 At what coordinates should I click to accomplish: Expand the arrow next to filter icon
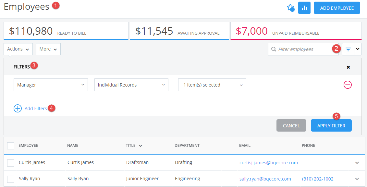(358, 49)
